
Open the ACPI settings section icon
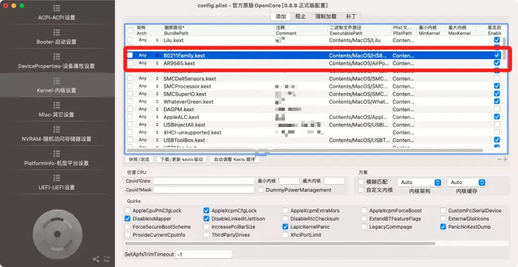tap(57, 8)
